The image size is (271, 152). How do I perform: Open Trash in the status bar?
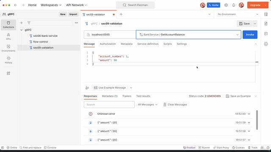[x=253, y=148]
